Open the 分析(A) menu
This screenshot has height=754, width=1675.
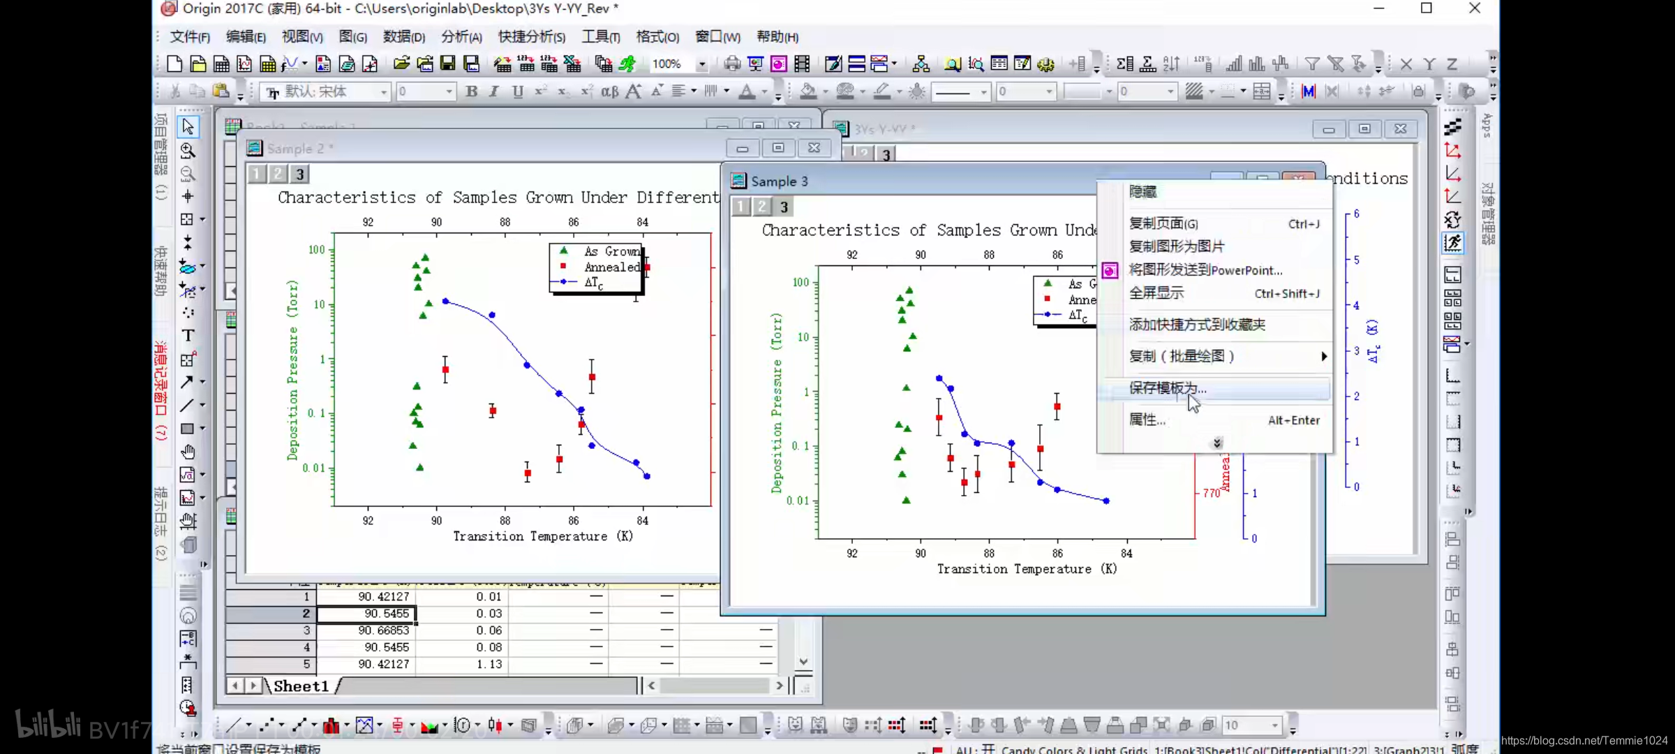tap(461, 36)
